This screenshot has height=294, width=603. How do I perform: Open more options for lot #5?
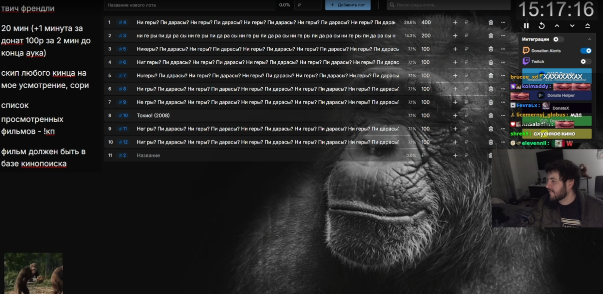[503, 49]
